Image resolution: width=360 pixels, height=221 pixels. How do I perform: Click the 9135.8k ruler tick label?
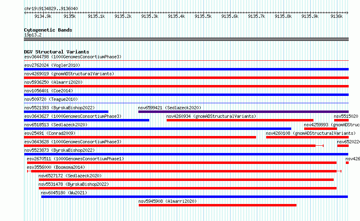click(283, 16)
